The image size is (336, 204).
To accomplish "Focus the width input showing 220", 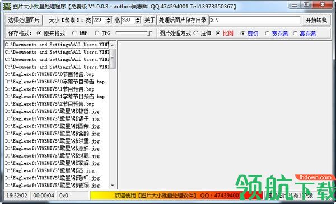I will click(x=99, y=20).
